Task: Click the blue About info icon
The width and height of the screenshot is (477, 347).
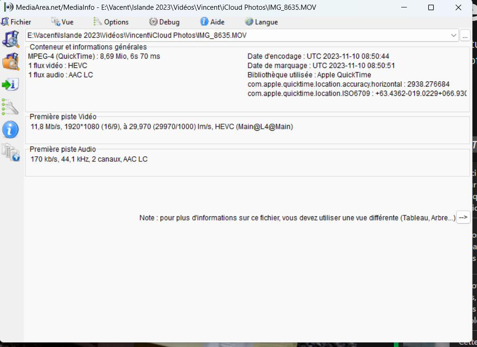Action: tap(10, 130)
